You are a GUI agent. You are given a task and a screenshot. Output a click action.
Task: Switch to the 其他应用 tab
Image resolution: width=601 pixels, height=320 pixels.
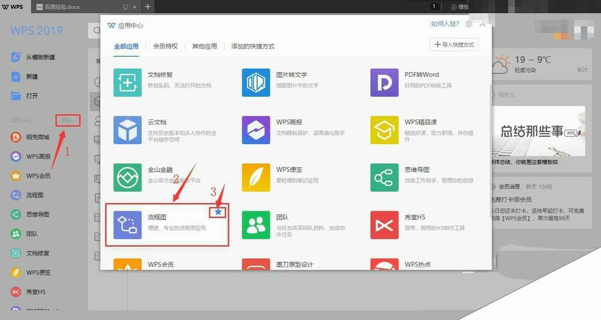[204, 46]
